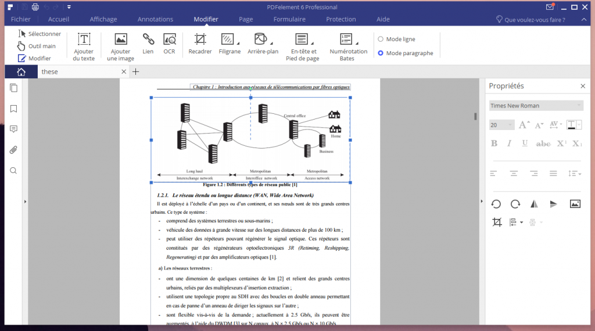Toggle italic formatting
595x331 pixels.
coord(509,143)
